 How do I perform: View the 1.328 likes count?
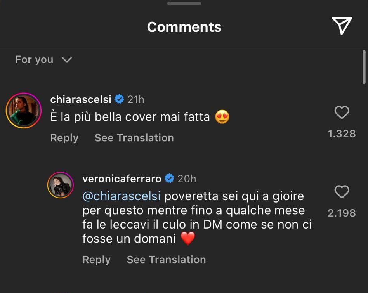[342, 134]
